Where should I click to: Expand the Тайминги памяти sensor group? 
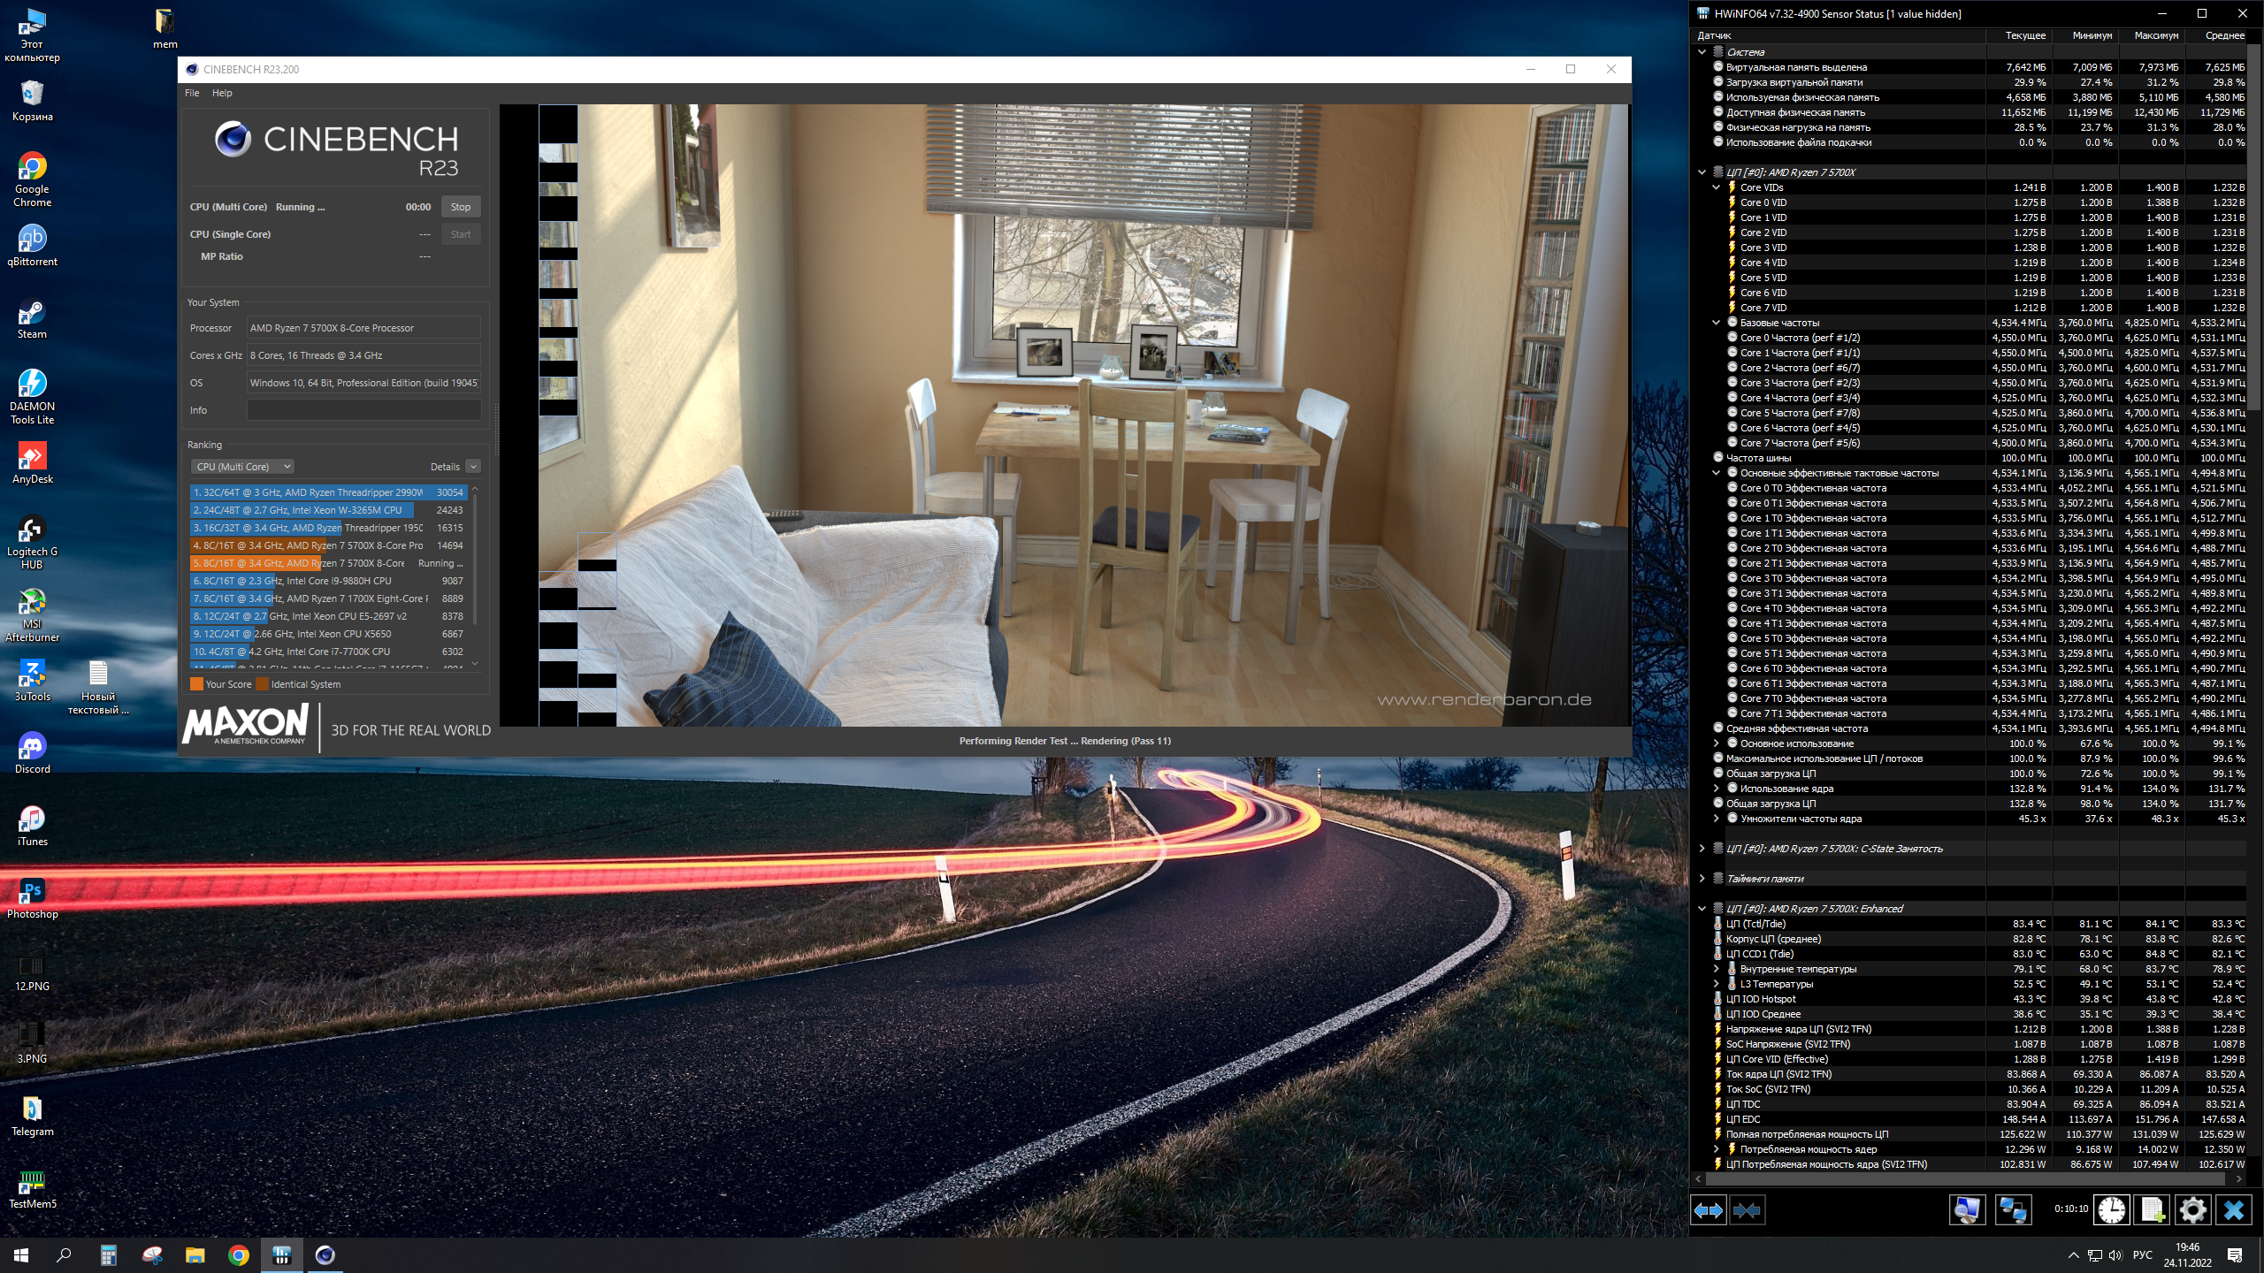pos(1702,879)
